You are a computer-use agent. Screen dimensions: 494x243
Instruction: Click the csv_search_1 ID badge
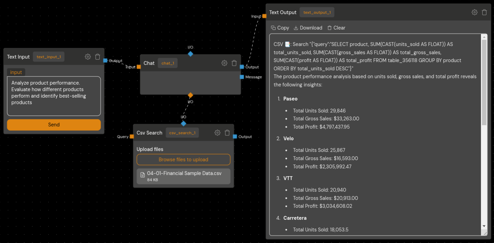(x=182, y=133)
